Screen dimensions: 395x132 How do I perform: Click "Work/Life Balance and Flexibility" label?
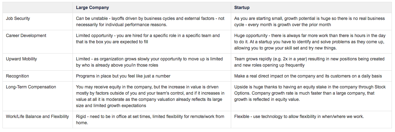[37, 116]
